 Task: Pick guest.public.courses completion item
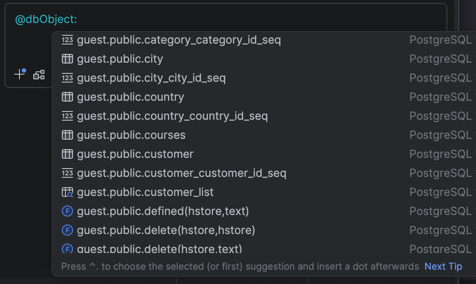pyautogui.click(x=131, y=135)
